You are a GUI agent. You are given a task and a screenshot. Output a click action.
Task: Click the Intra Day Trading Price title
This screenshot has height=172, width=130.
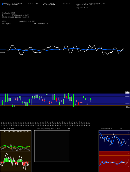(45, 129)
